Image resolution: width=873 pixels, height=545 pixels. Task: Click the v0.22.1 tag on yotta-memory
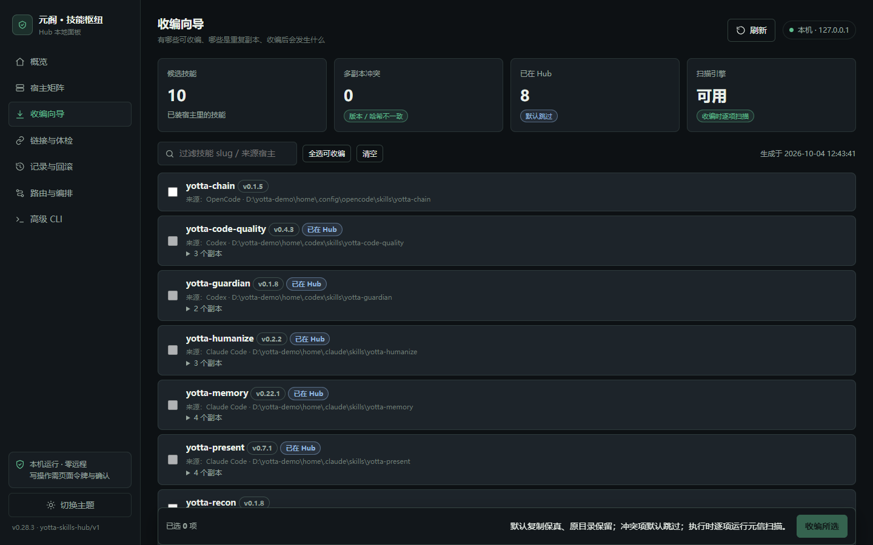(x=268, y=394)
